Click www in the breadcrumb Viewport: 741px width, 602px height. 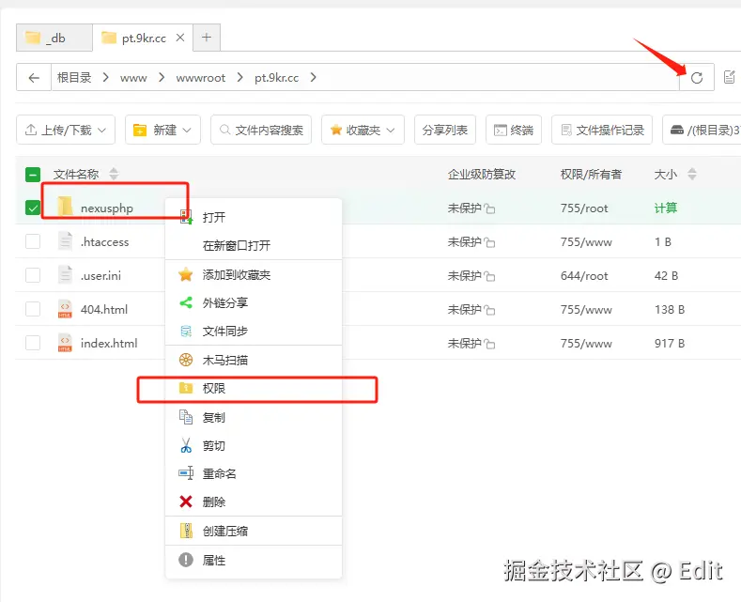(133, 78)
